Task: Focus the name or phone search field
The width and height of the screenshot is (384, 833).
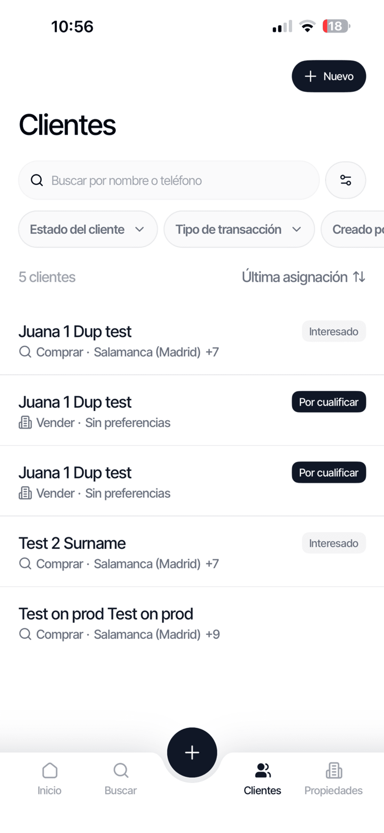Action: [x=181, y=181]
